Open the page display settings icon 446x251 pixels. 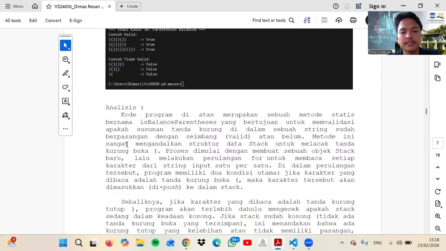point(438,204)
